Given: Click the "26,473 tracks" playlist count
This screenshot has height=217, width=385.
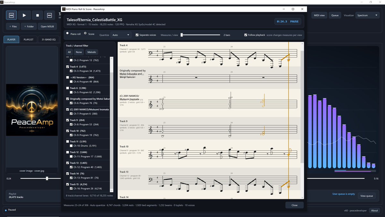Looking at the screenshot, I should [16, 197].
